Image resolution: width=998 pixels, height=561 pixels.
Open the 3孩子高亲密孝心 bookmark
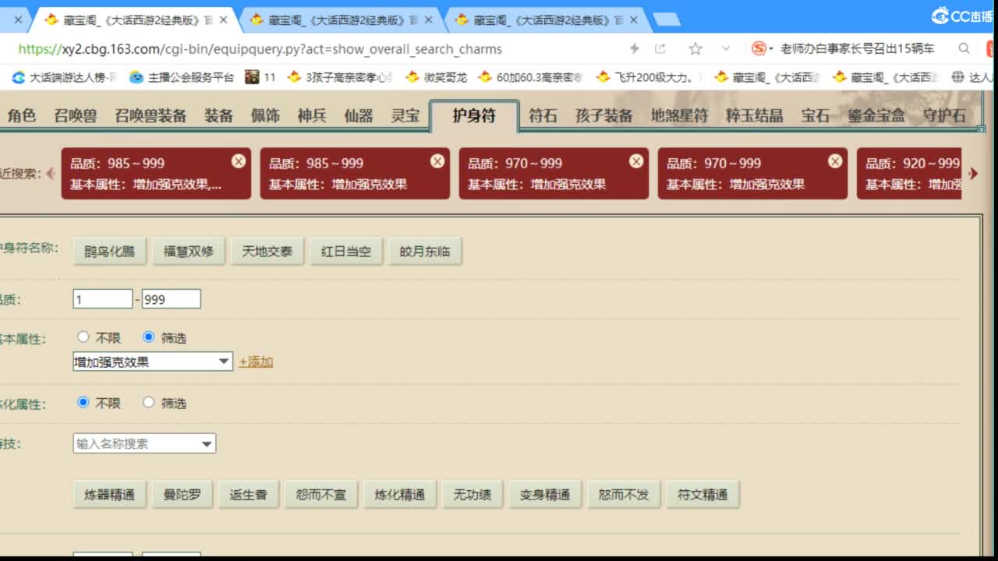[x=341, y=77]
